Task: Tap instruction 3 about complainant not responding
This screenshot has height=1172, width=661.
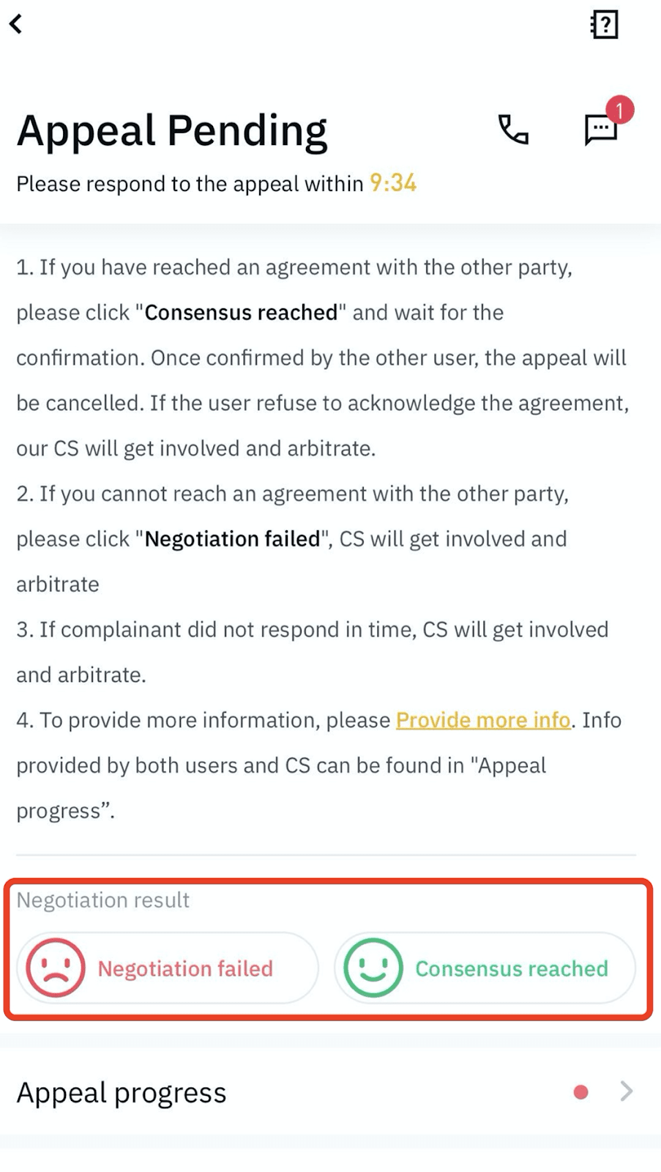Action: pos(313,652)
